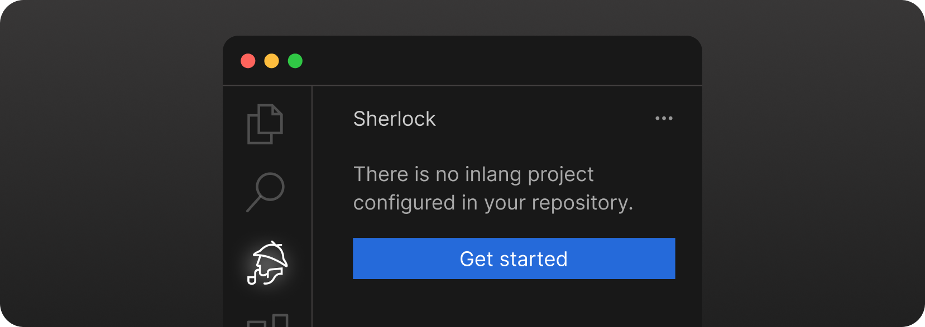Click the empty title bar area
This screenshot has height=327, width=925.
click(x=502, y=61)
